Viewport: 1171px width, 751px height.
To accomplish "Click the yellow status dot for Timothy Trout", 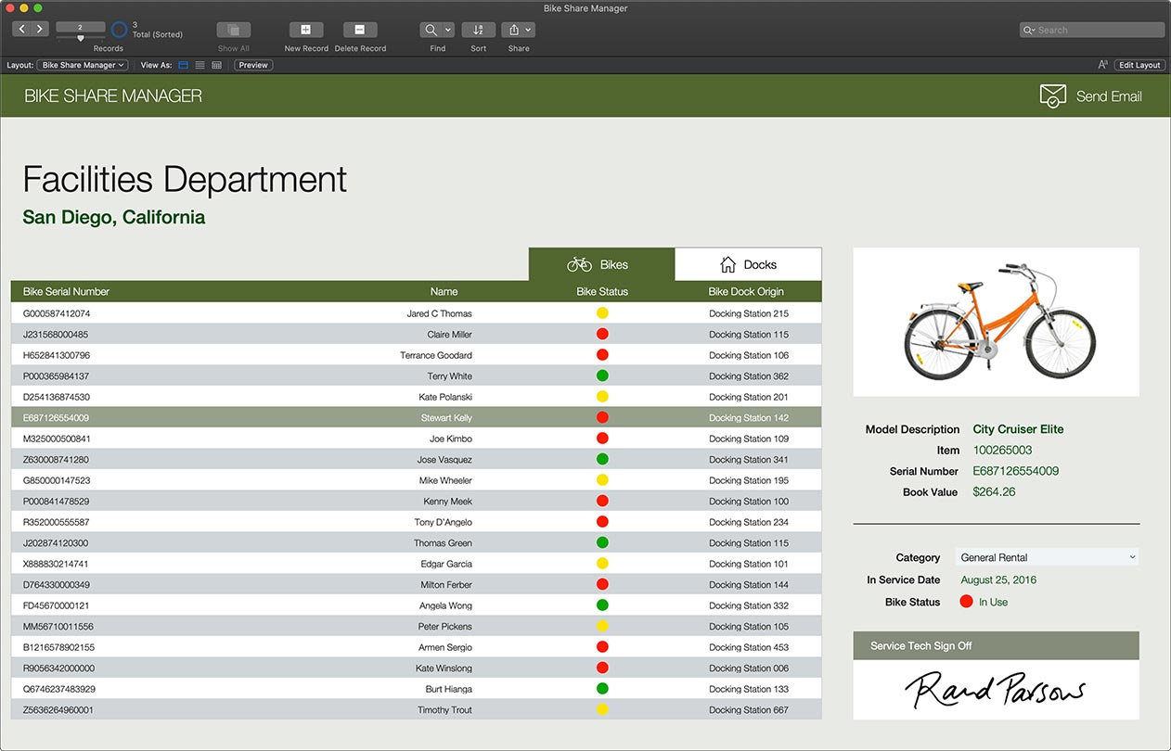I will [602, 709].
